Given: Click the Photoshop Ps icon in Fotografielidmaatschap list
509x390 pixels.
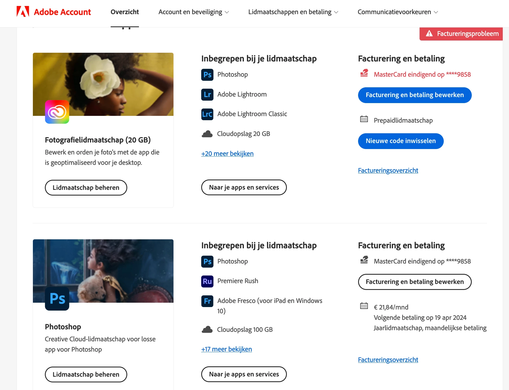Looking at the screenshot, I should click(x=207, y=75).
